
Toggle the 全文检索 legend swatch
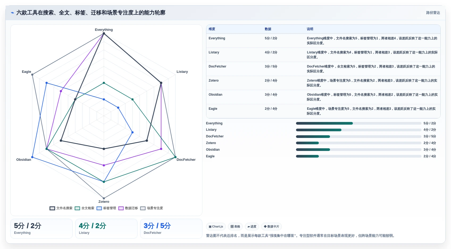pos(77,208)
